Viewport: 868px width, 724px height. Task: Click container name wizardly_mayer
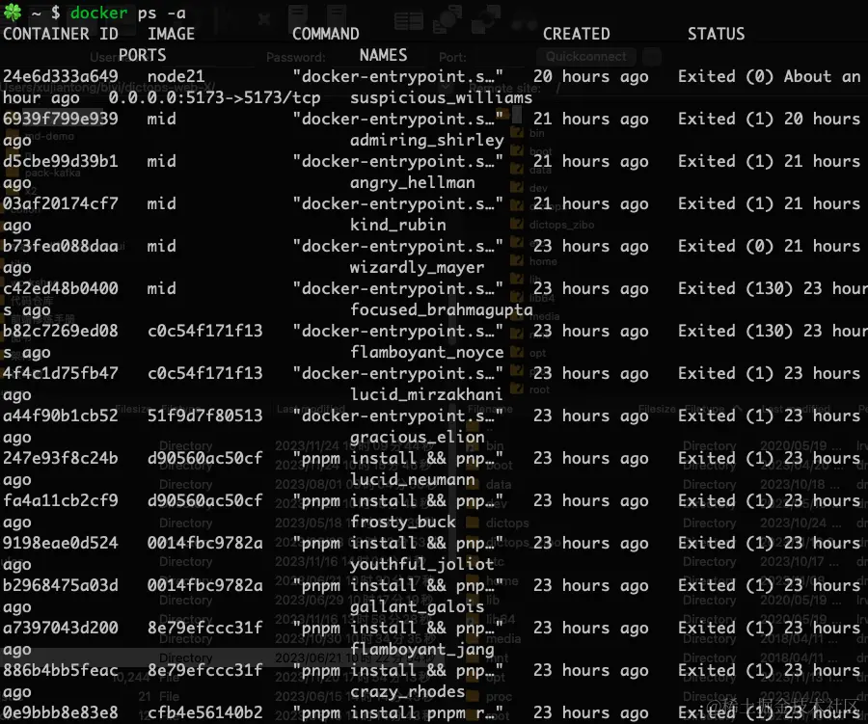pos(417,267)
